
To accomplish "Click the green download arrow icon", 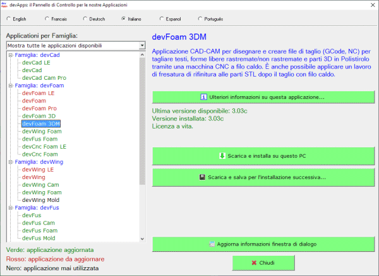I will tap(222, 156).
